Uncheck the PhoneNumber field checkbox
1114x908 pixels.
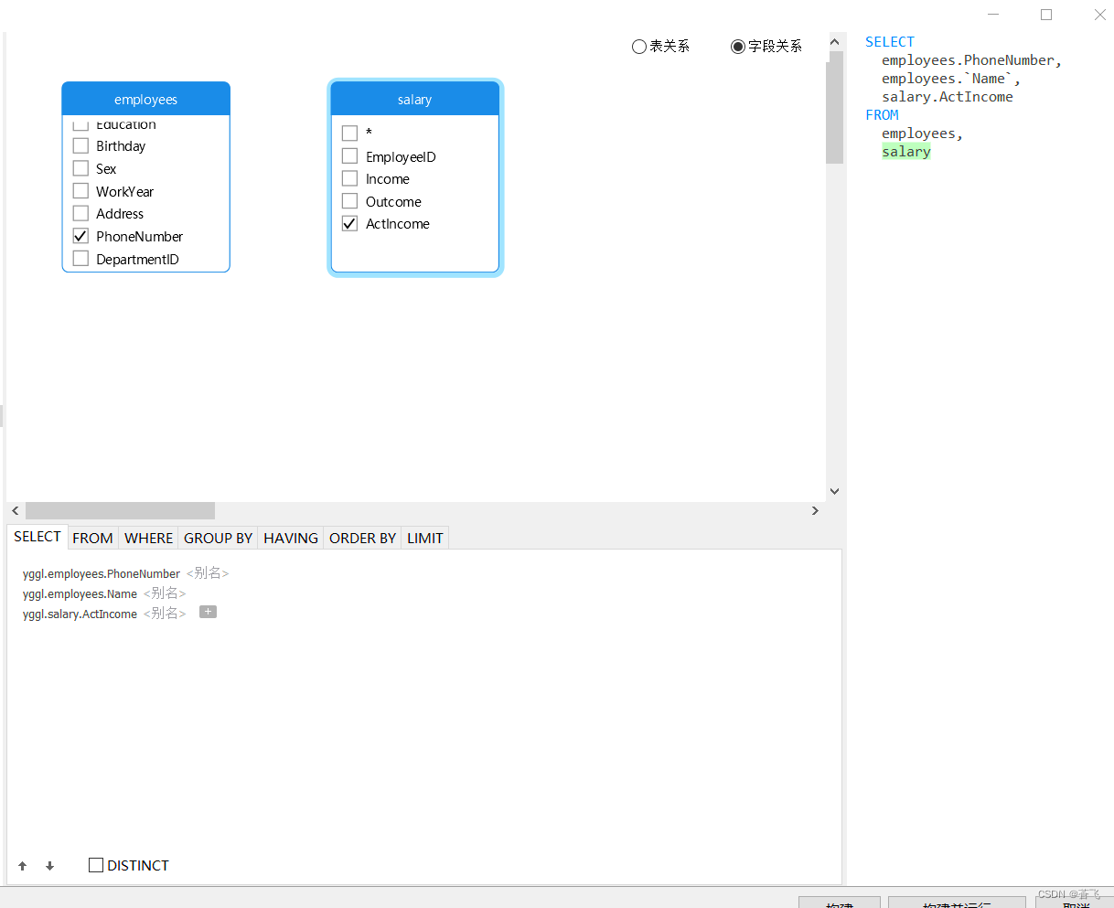(80, 236)
